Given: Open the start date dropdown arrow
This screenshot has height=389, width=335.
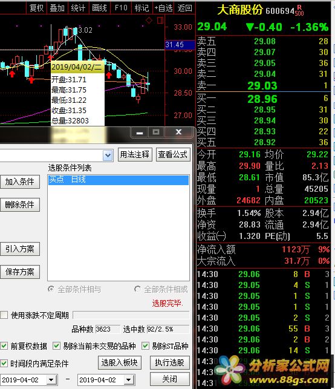Looking at the screenshot, I should [x=51, y=379].
